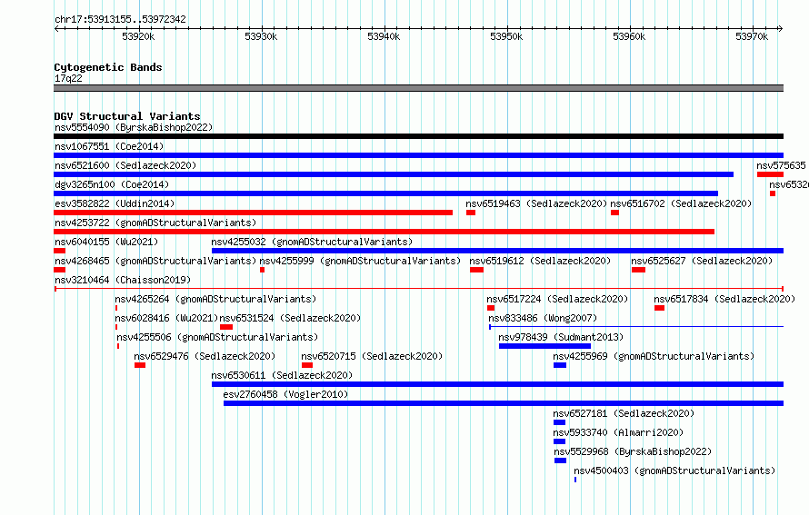Open nsv4253722 (gnomADStructuralVariants) label
This screenshot has width=809, height=515.
click(x=155, y=223)
